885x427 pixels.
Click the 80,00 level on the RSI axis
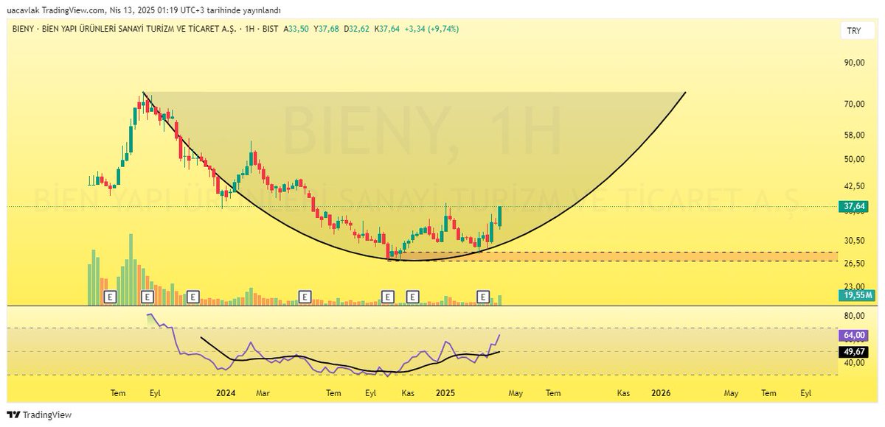pyautogui.click(x=854, y=316)
